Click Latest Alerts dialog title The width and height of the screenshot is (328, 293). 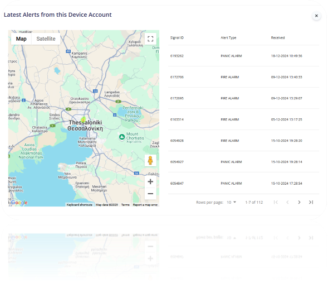(58, 15)
